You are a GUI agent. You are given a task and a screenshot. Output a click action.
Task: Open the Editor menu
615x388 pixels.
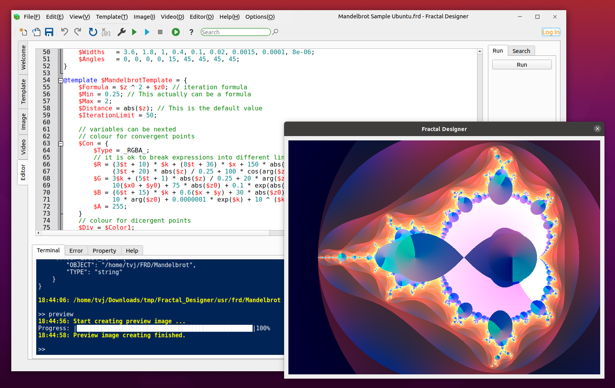coord(201,17)
